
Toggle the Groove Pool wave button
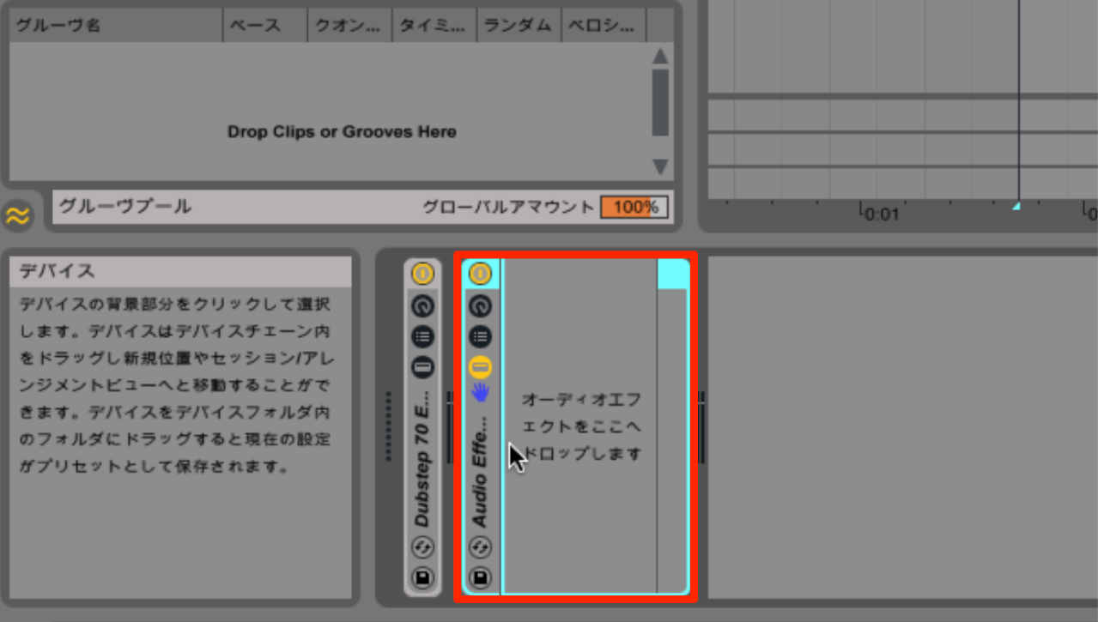(x=16, y=215)
